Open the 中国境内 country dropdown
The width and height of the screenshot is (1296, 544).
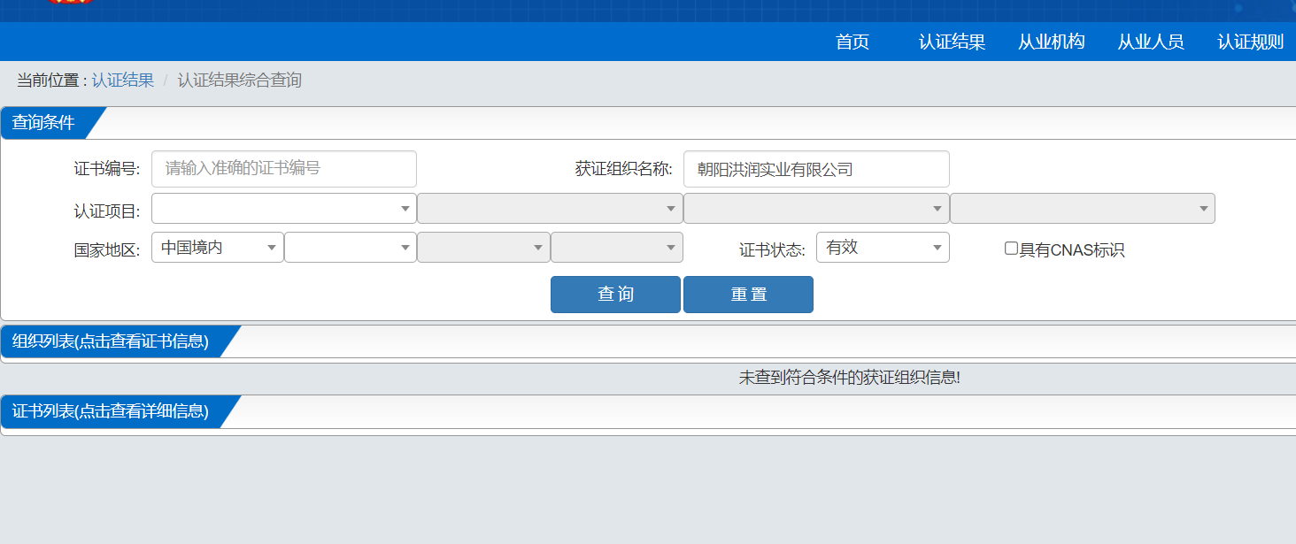(218, 248)
